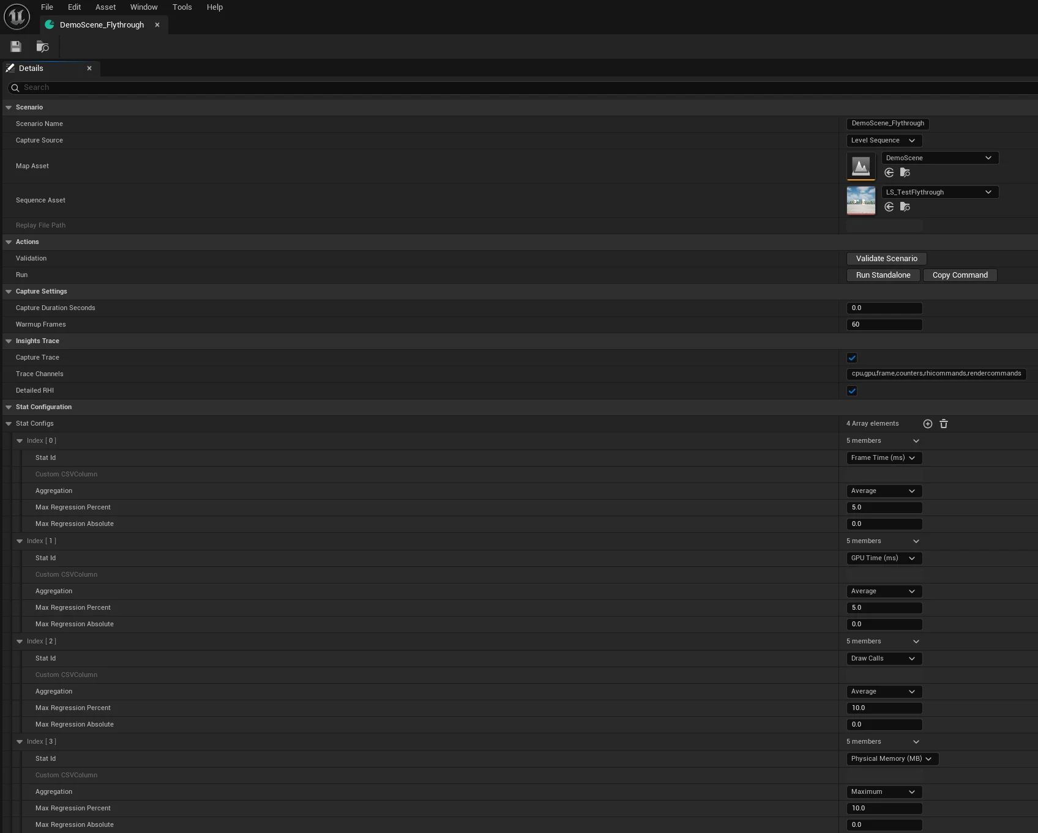This screenshot has width=1038, height=833.
Task: Add a new Stat Configs array element
Action: tap(927, 423)
